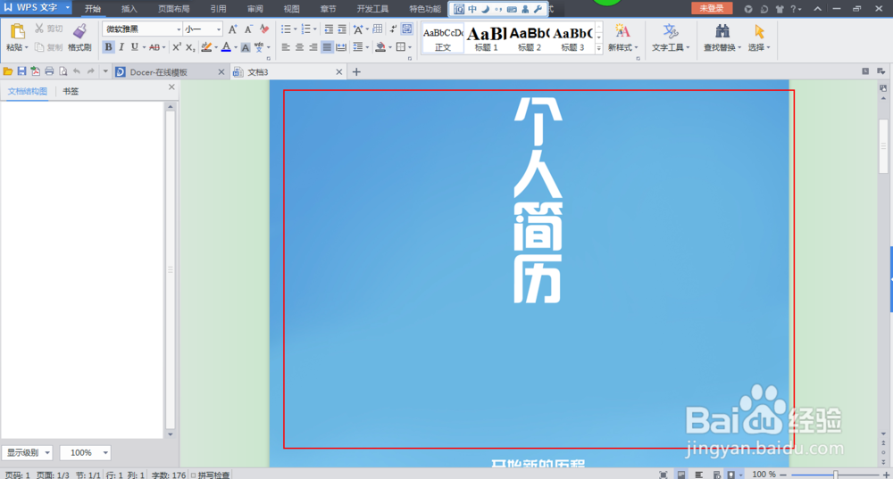Click the full screen view icon in status bar

(x=663, y=475)
